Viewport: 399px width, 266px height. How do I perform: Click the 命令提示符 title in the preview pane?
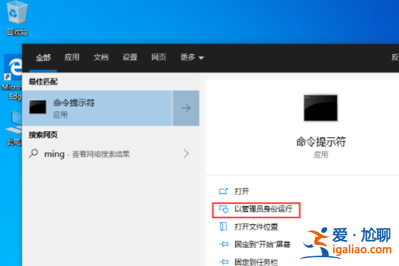[321, 141]
